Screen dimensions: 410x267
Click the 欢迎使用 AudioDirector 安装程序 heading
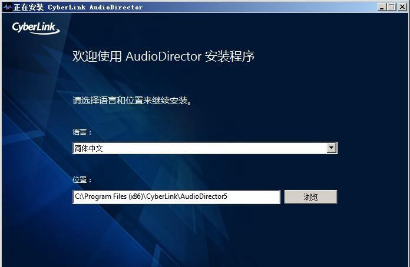click(163, 56)
